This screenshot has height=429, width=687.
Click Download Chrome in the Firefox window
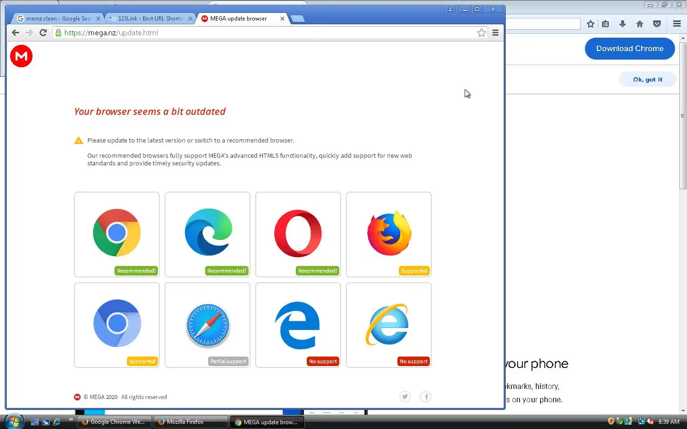click(630, 49)
